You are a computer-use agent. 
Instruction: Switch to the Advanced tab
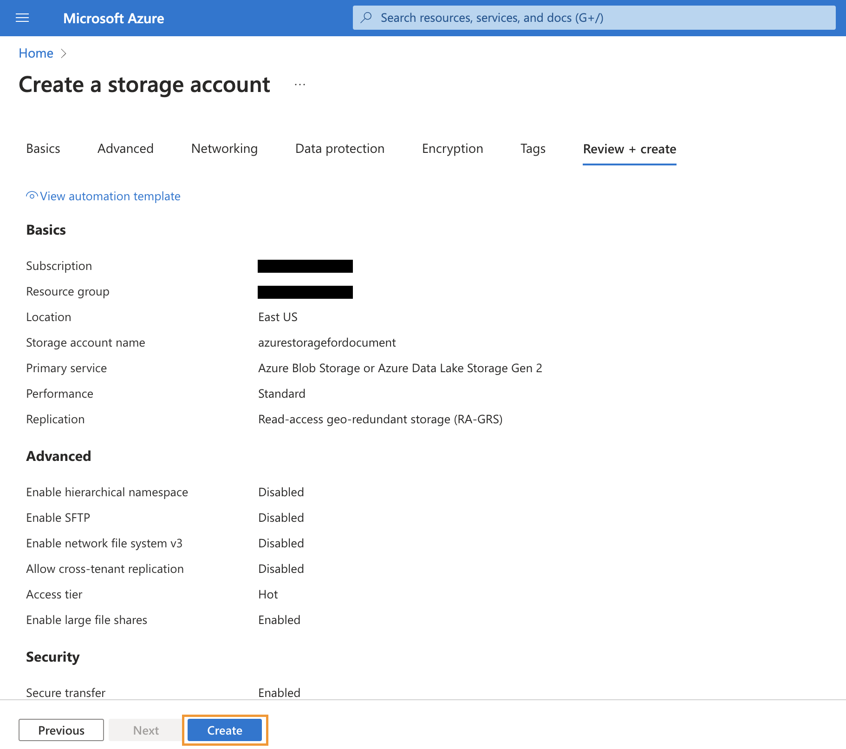125,149
